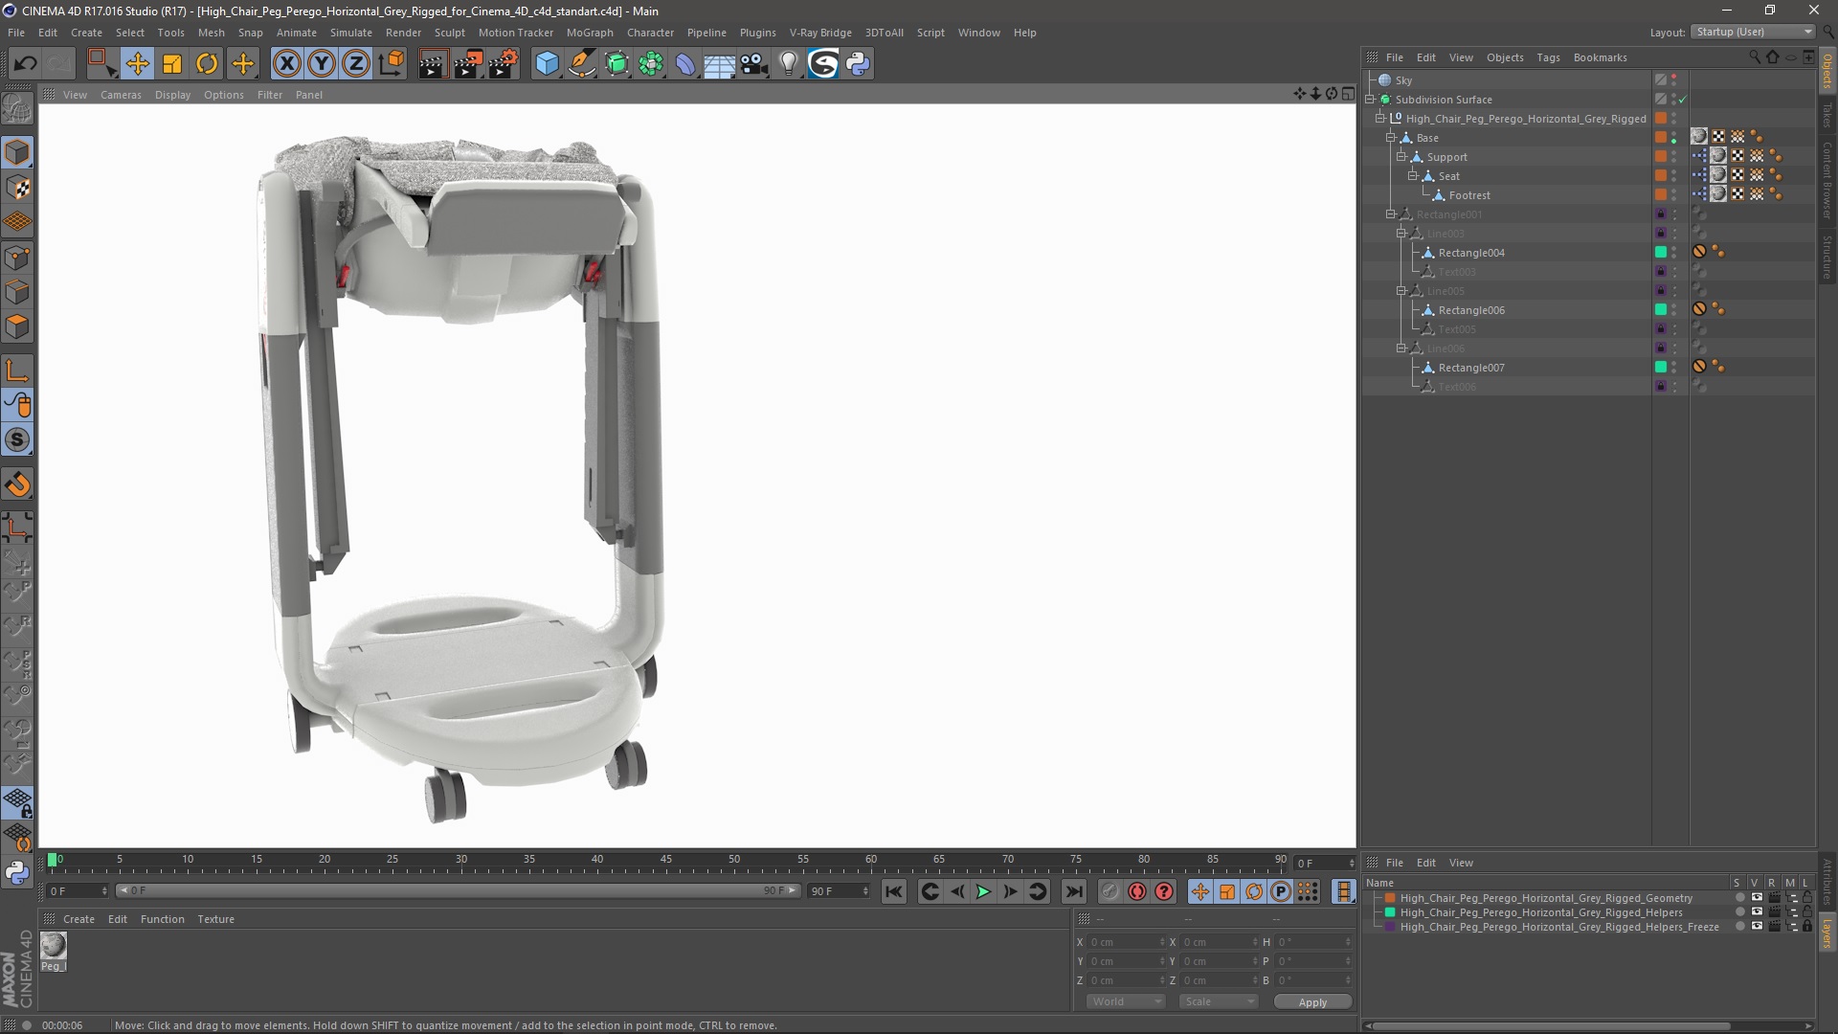
Task: Click frame 45 on the timeline
Action: click(x=666, y=860)
